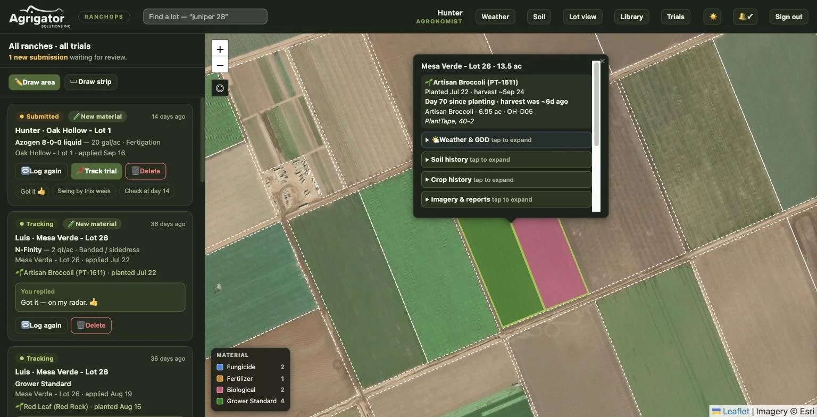Log again the Oak Hollow Lot 1 submission
817x417 pixels.
point(41,171)
